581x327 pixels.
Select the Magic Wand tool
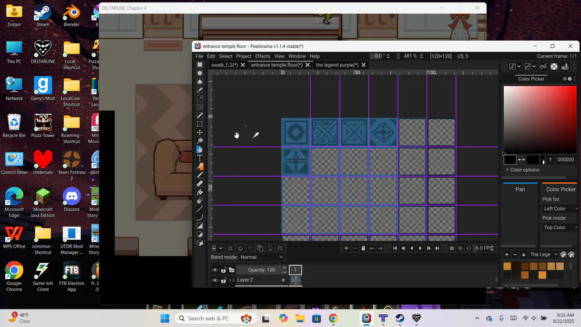199,98
